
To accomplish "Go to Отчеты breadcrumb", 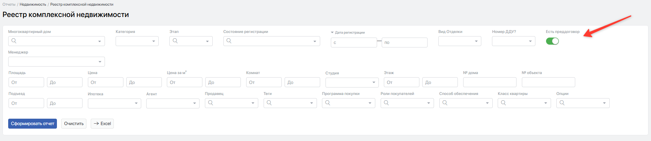I will coord(9,4).
